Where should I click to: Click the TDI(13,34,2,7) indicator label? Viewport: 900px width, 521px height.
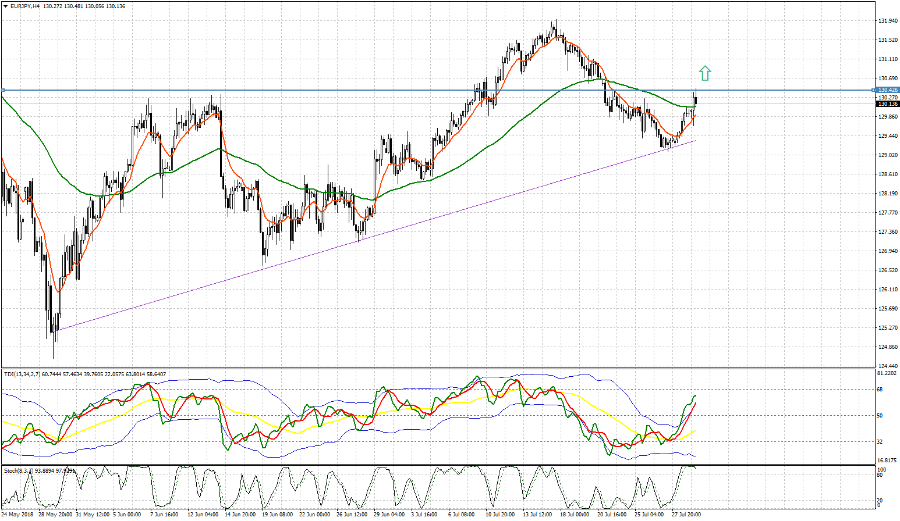tap(22, 374)
